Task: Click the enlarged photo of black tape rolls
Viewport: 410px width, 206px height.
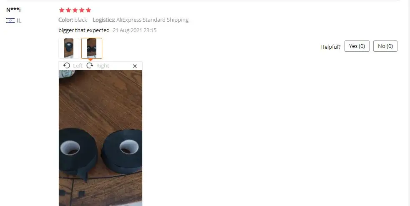Action: point(101,138)
